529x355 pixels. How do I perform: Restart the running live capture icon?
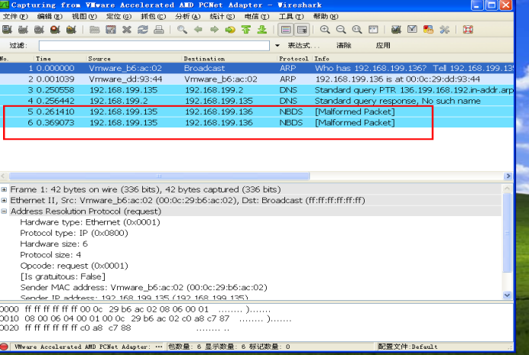(71, 30)
